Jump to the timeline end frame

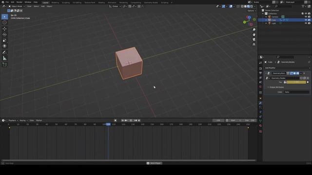coord(139,121)
